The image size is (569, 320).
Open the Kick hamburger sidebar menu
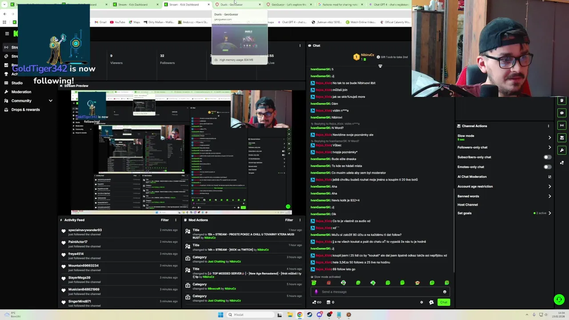pyautogui.click(x=7, y=34)
